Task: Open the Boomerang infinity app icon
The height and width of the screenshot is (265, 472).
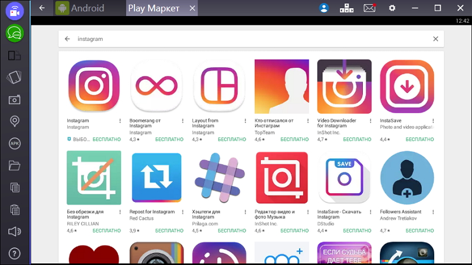Action: click(x=156, y=86)
